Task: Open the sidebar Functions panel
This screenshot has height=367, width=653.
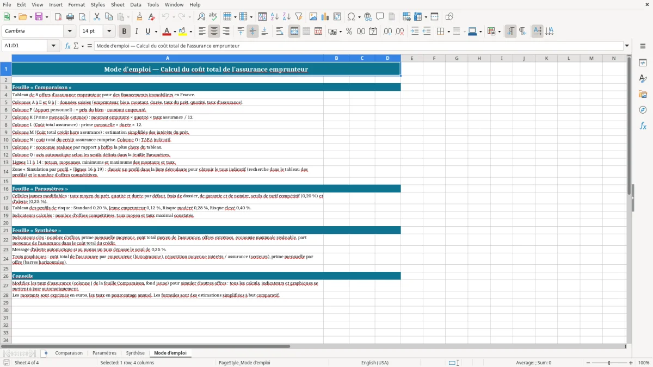Action: pyautogui.click(x=643, y=126)
